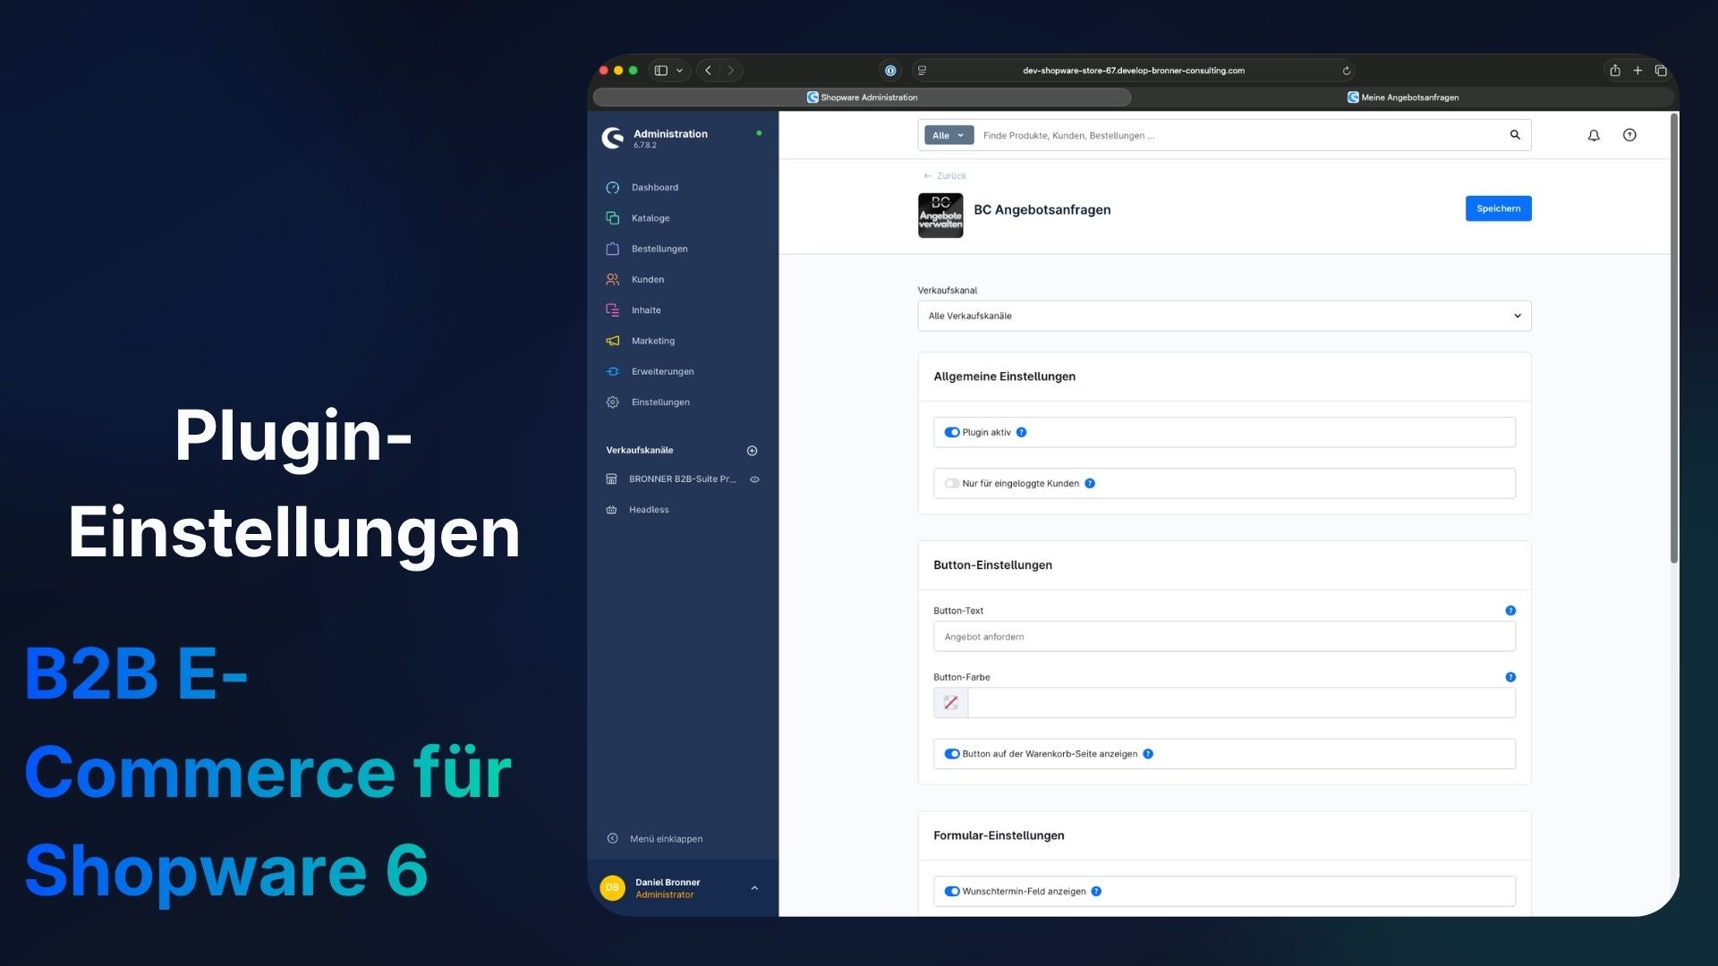Click the browser address bar URL
Viewport: 1718px width, 966px height.
point(1133,71)
